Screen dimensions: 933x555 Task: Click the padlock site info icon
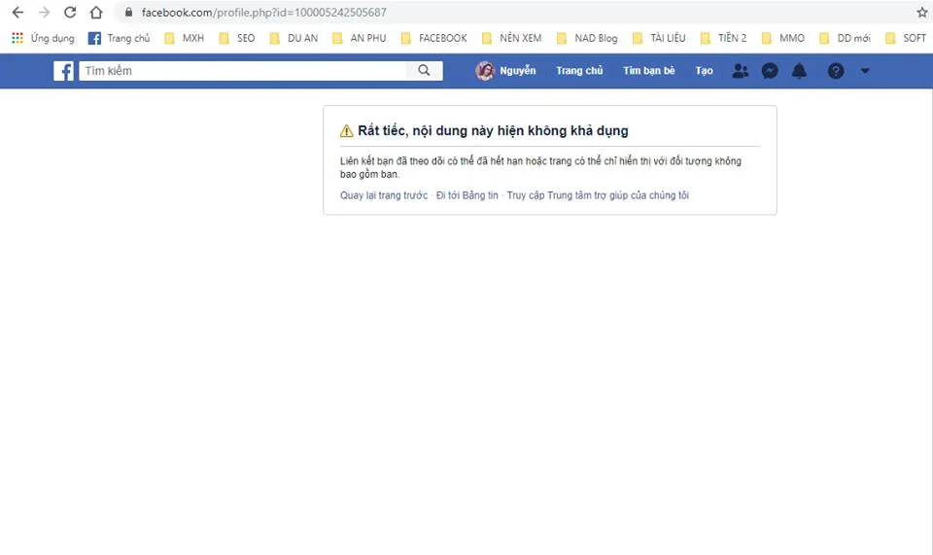(x=128, y=12)
